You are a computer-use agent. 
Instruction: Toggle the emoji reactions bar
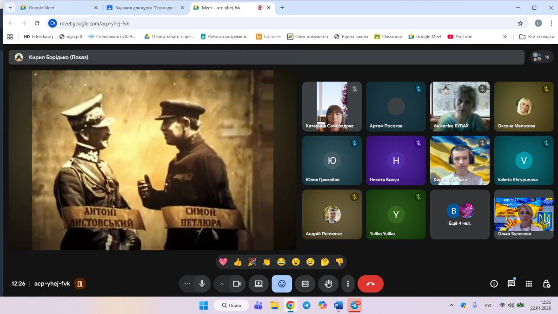click(x=282, y=284)
